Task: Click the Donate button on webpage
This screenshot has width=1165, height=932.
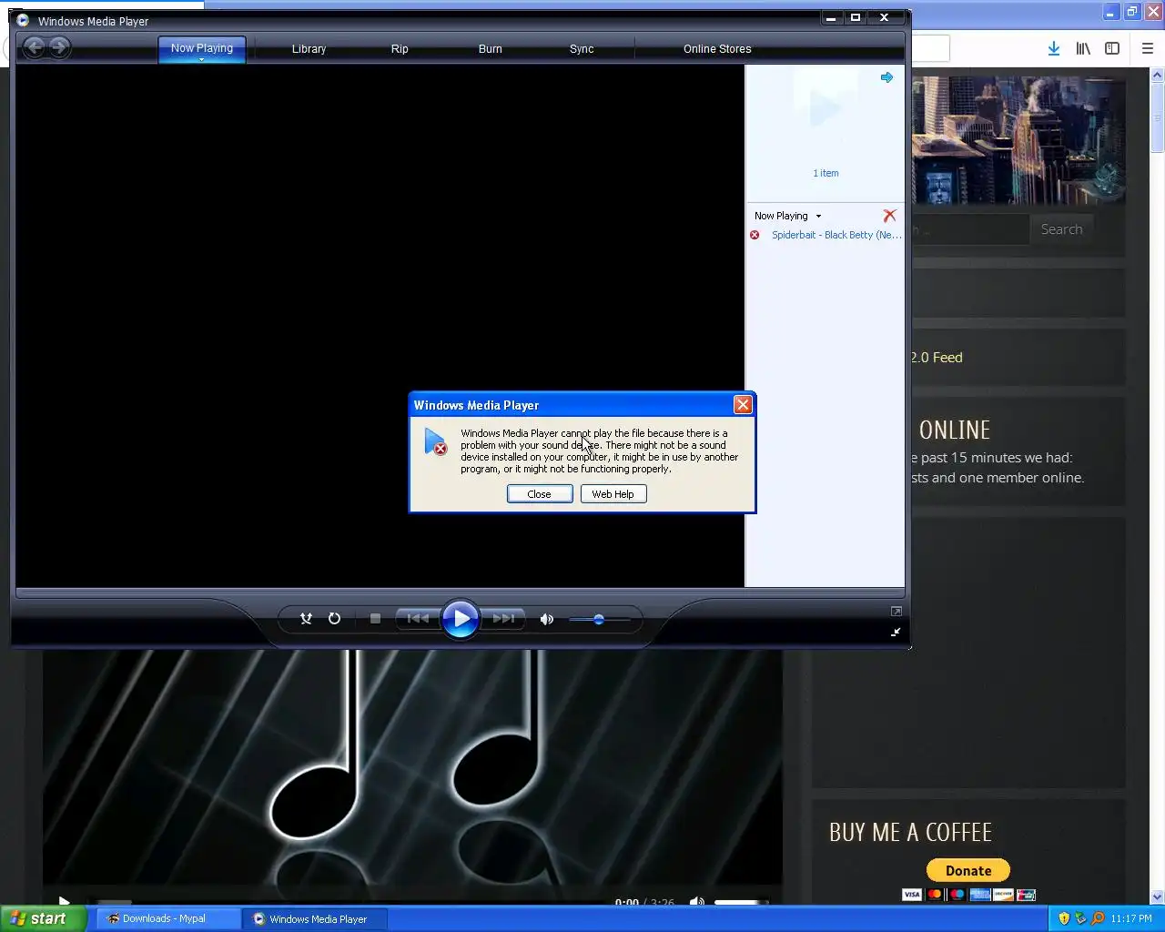Action: pyautogui.click(x=968, y=871)
